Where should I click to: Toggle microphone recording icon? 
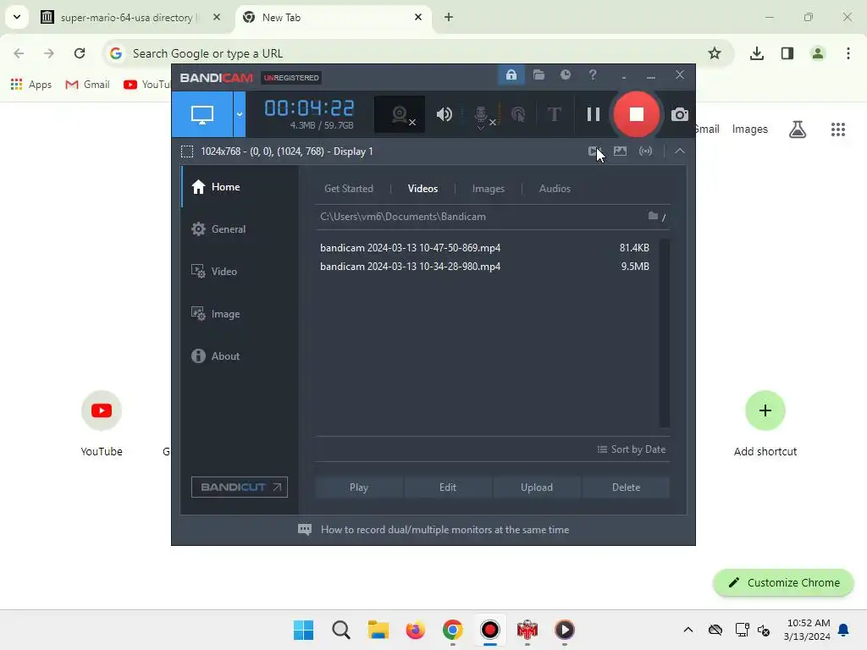(482, 115)
